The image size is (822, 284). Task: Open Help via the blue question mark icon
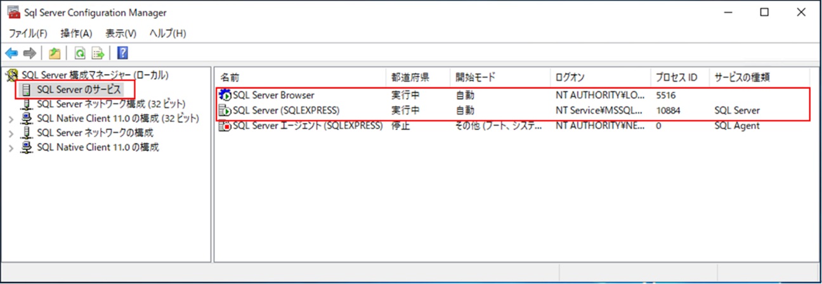tap(123, 54)
